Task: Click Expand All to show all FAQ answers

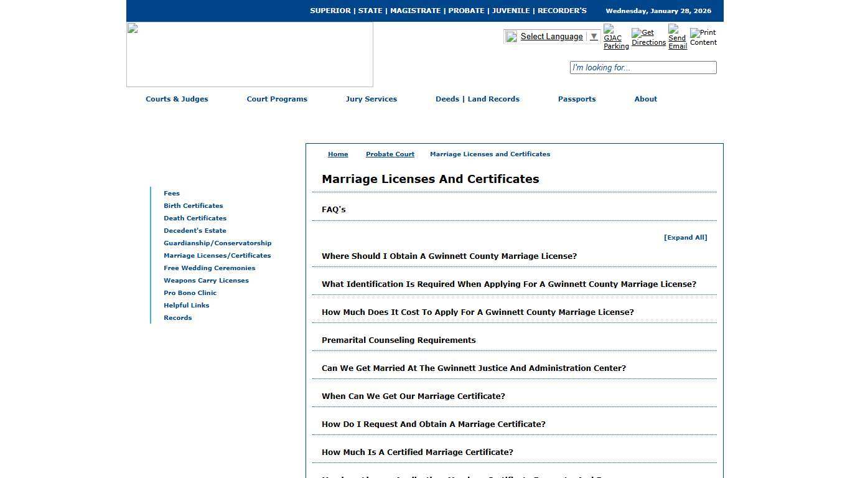Action: tap(685, 237)
